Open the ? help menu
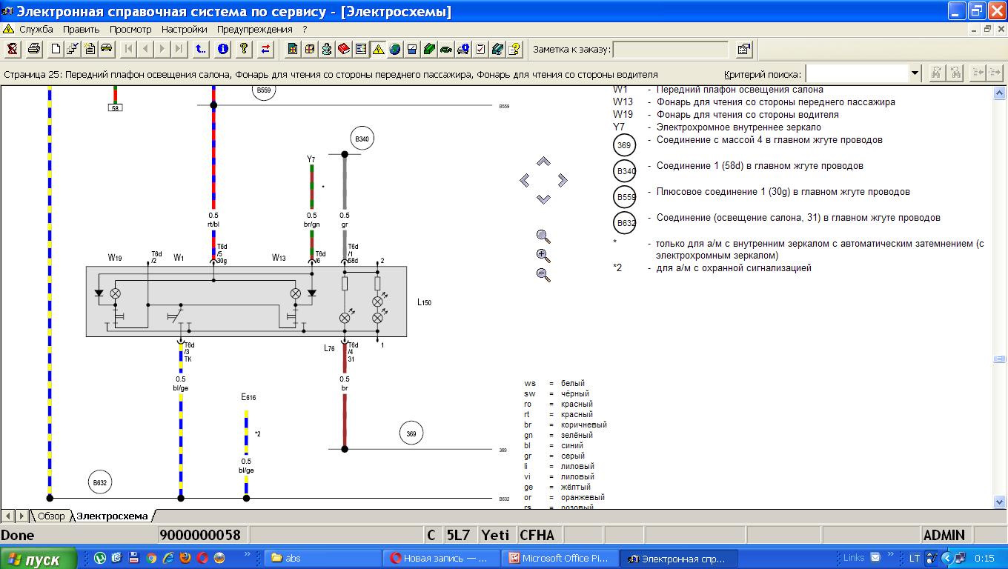The width and height of the screenshot is (1008, 569). 305,30
